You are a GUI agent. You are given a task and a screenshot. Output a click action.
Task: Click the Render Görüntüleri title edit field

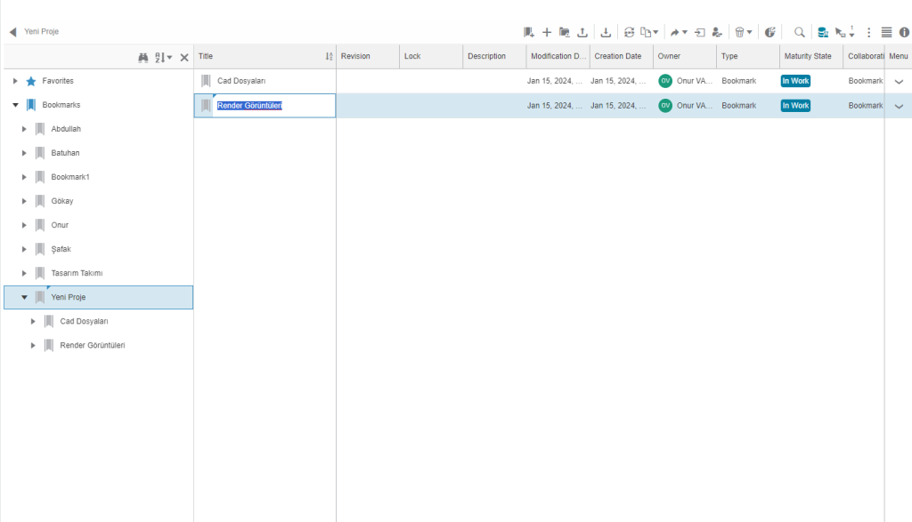click(x=250, y=106)
